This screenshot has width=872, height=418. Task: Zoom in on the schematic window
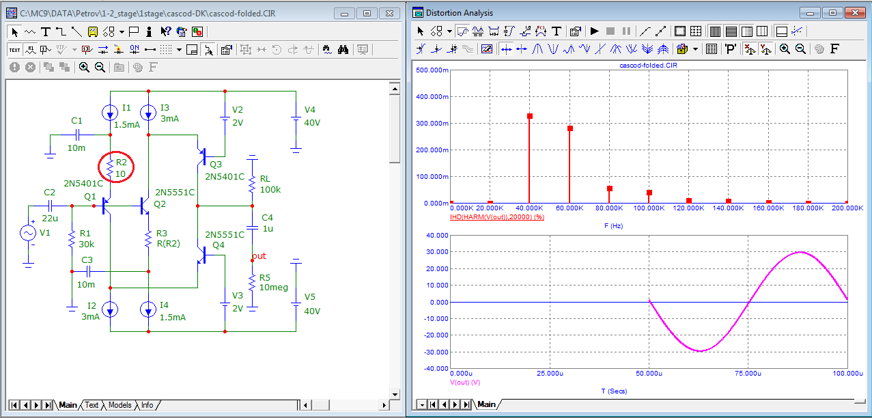[x=84, y=68]
